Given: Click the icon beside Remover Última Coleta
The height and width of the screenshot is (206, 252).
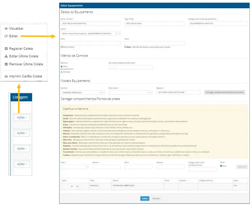Looking at the screenshot, I should tap(6, 64).
